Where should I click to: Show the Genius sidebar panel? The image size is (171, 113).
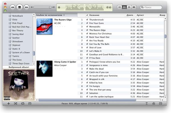[x=160, y=104]
